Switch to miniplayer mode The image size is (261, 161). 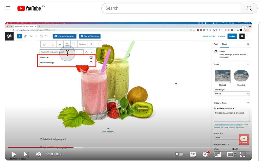(x=218, y=154)
